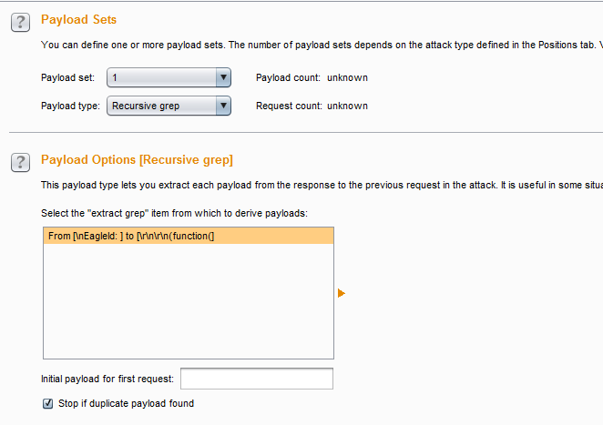Focus the Initial payload for first request field
603x425 pixels.
point(257,379)
